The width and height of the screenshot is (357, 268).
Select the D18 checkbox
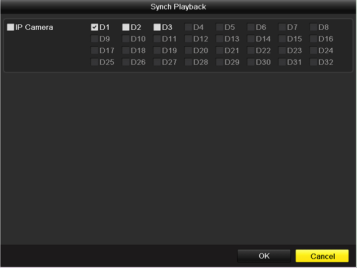(126, 50)
